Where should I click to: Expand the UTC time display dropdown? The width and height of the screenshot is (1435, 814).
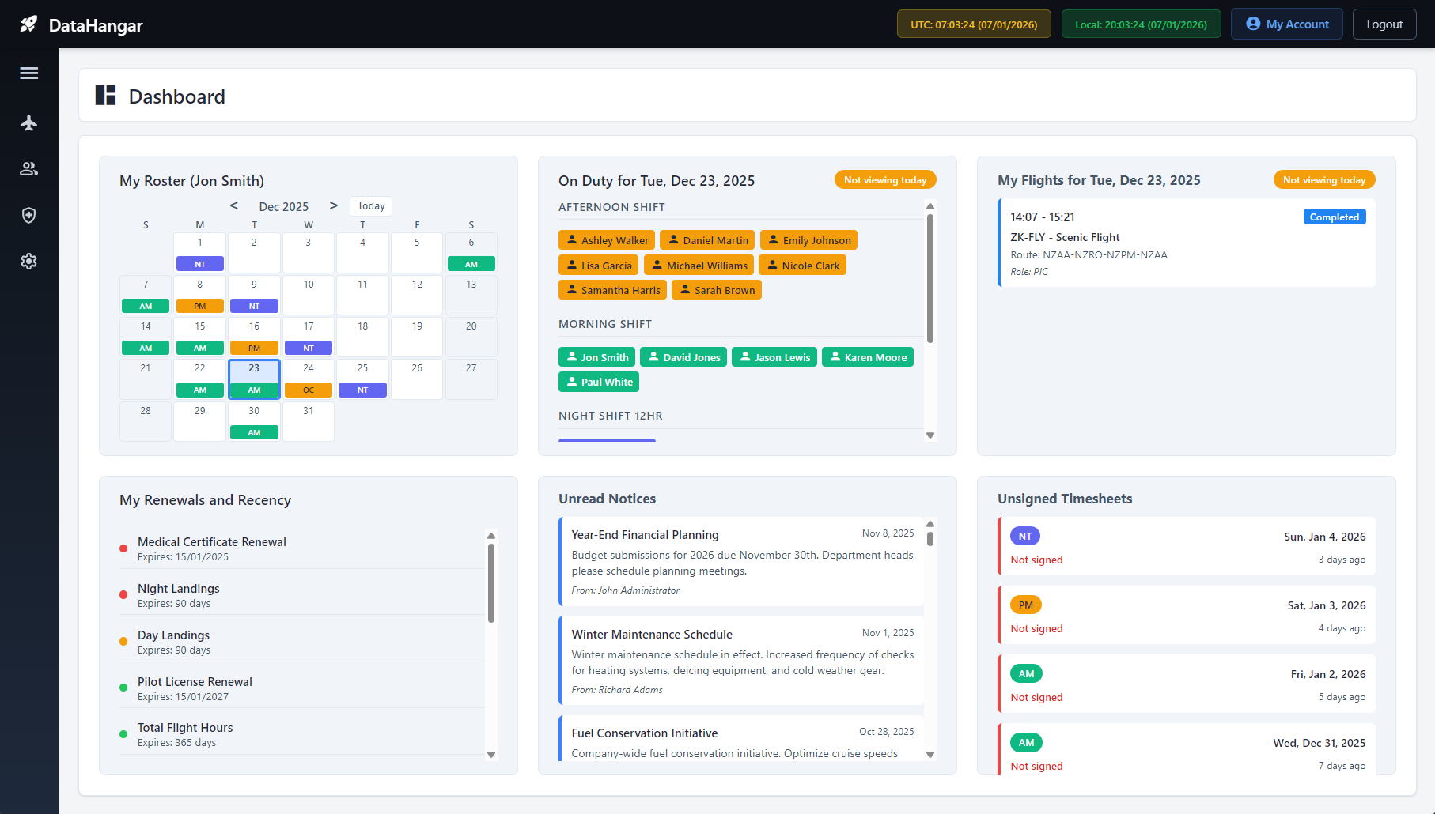pyautogui.click(x=973, y=24)
